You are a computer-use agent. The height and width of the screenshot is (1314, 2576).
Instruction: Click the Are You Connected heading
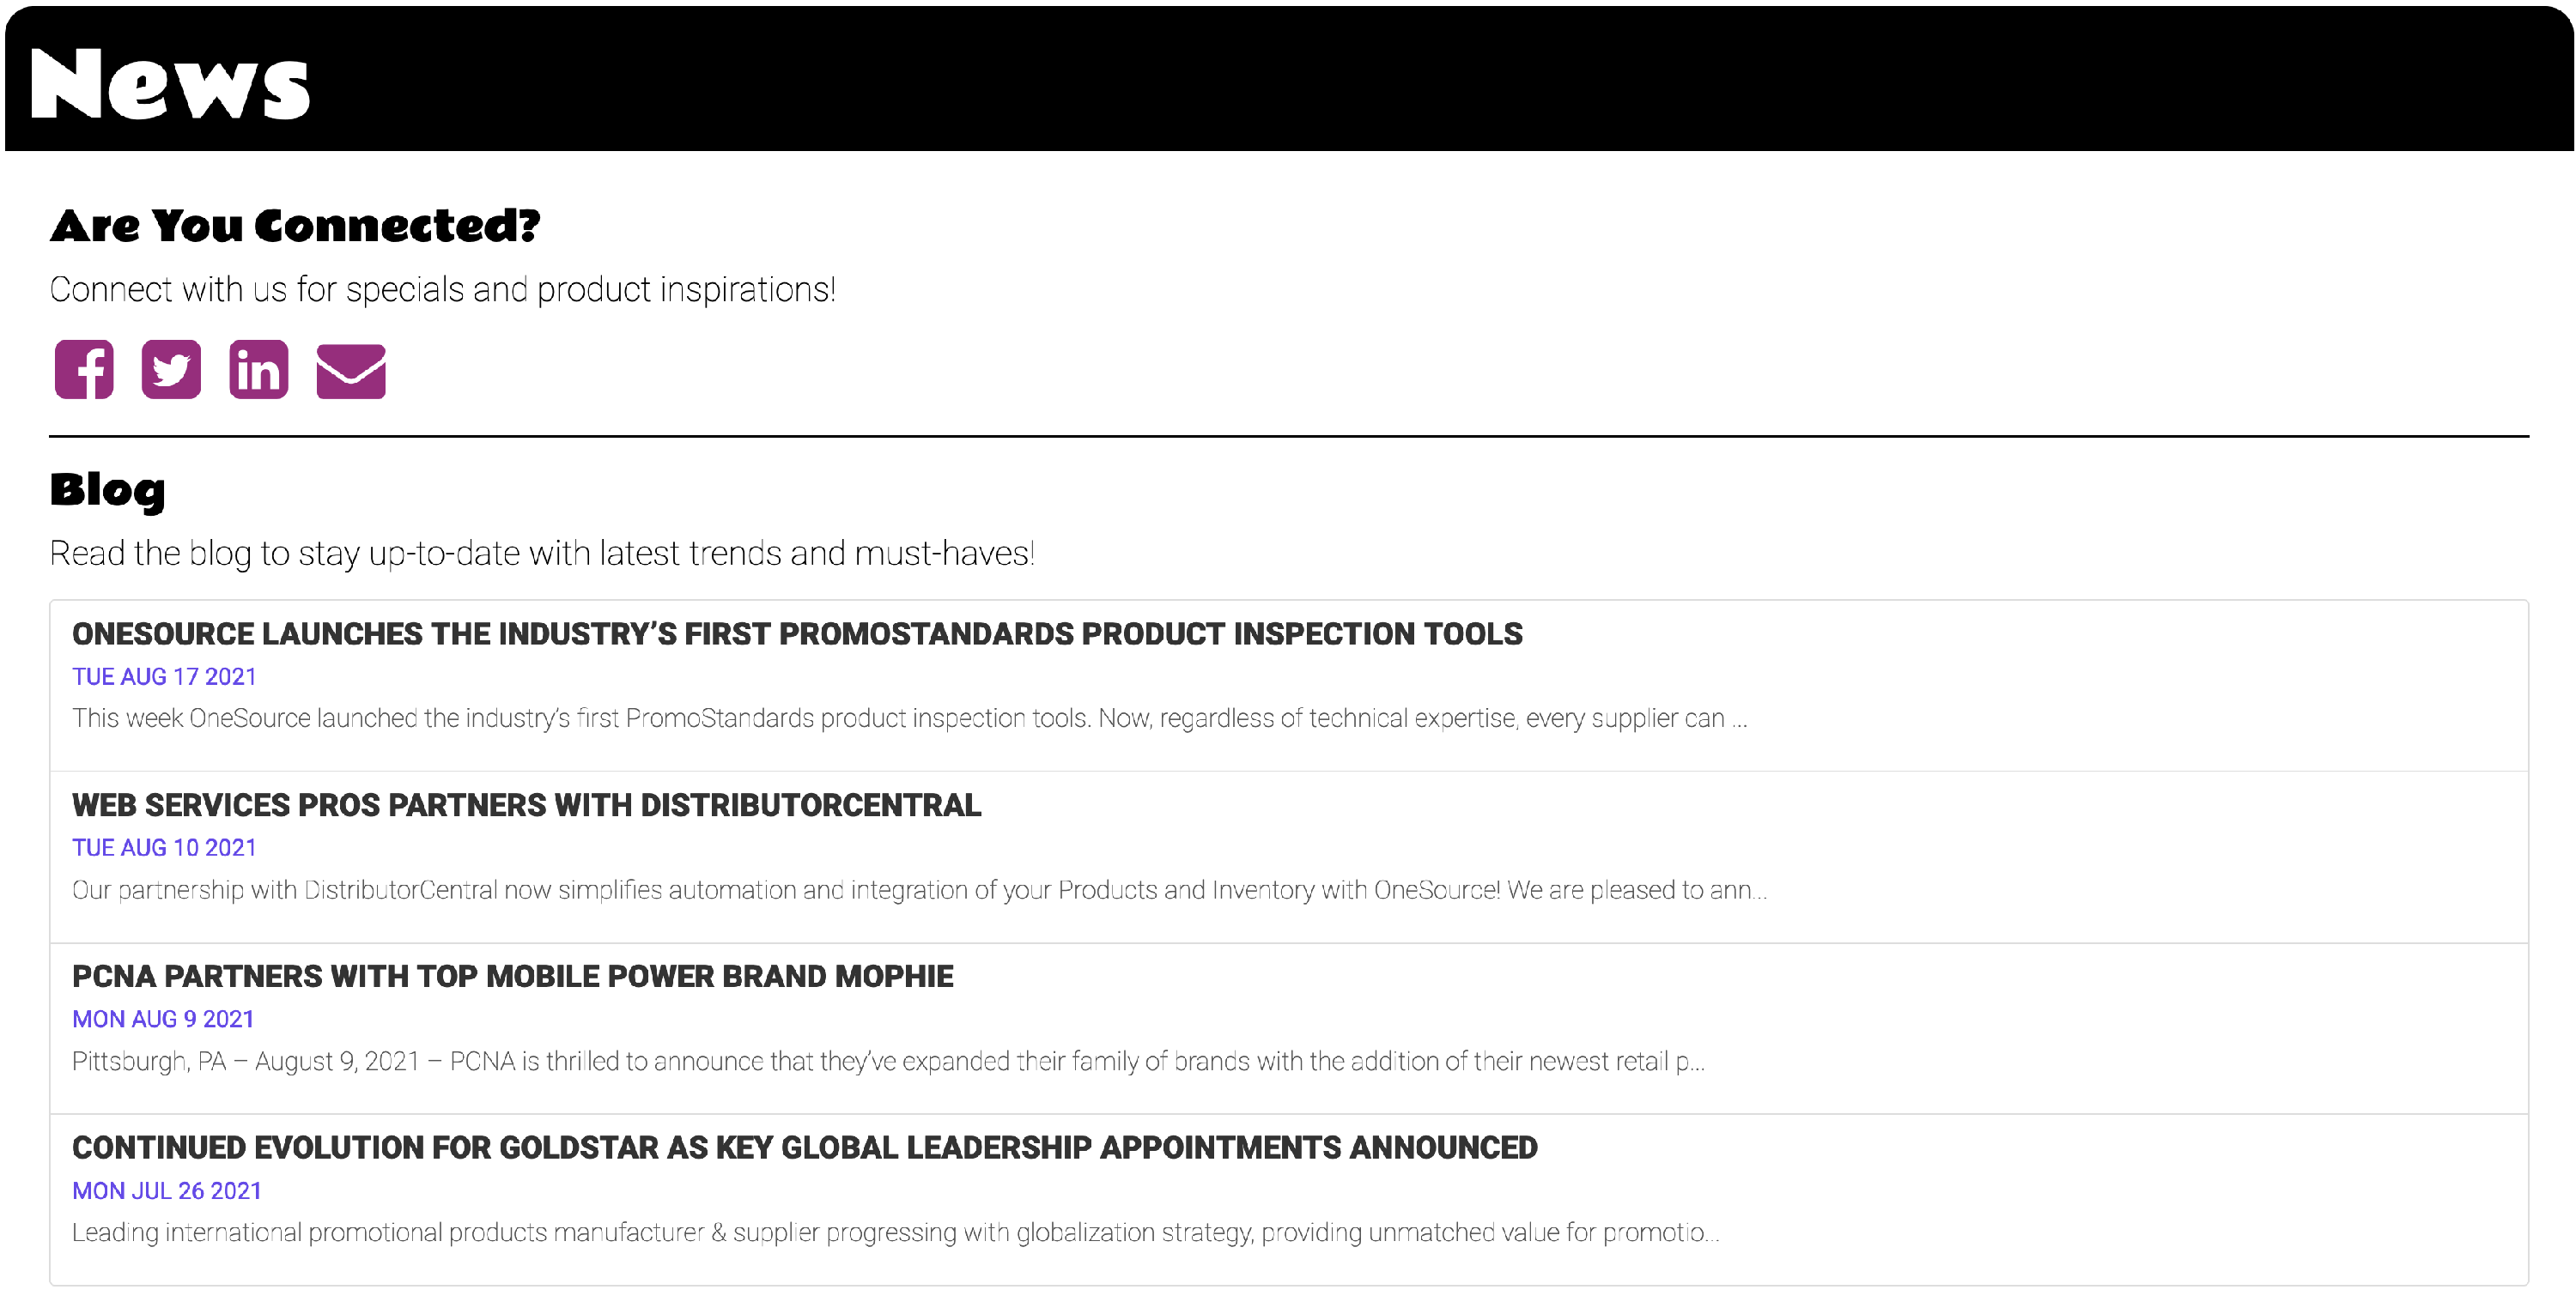click(295, 225)
